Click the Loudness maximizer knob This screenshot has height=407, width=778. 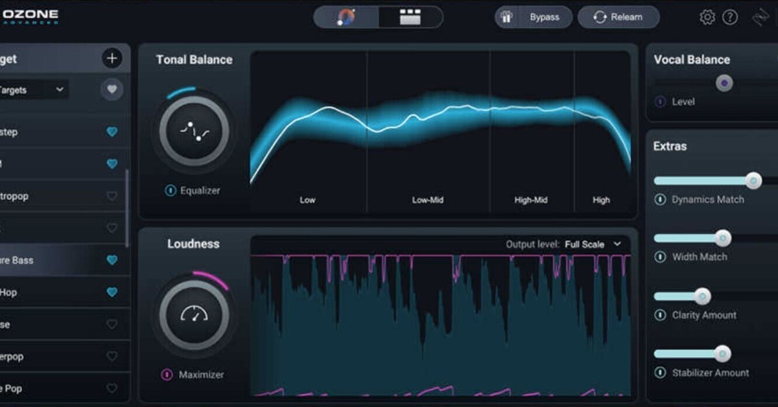tap(194, 315)
